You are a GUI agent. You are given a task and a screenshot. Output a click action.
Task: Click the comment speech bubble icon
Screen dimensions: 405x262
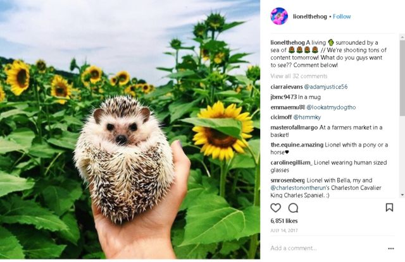click(x=293, y=208)
